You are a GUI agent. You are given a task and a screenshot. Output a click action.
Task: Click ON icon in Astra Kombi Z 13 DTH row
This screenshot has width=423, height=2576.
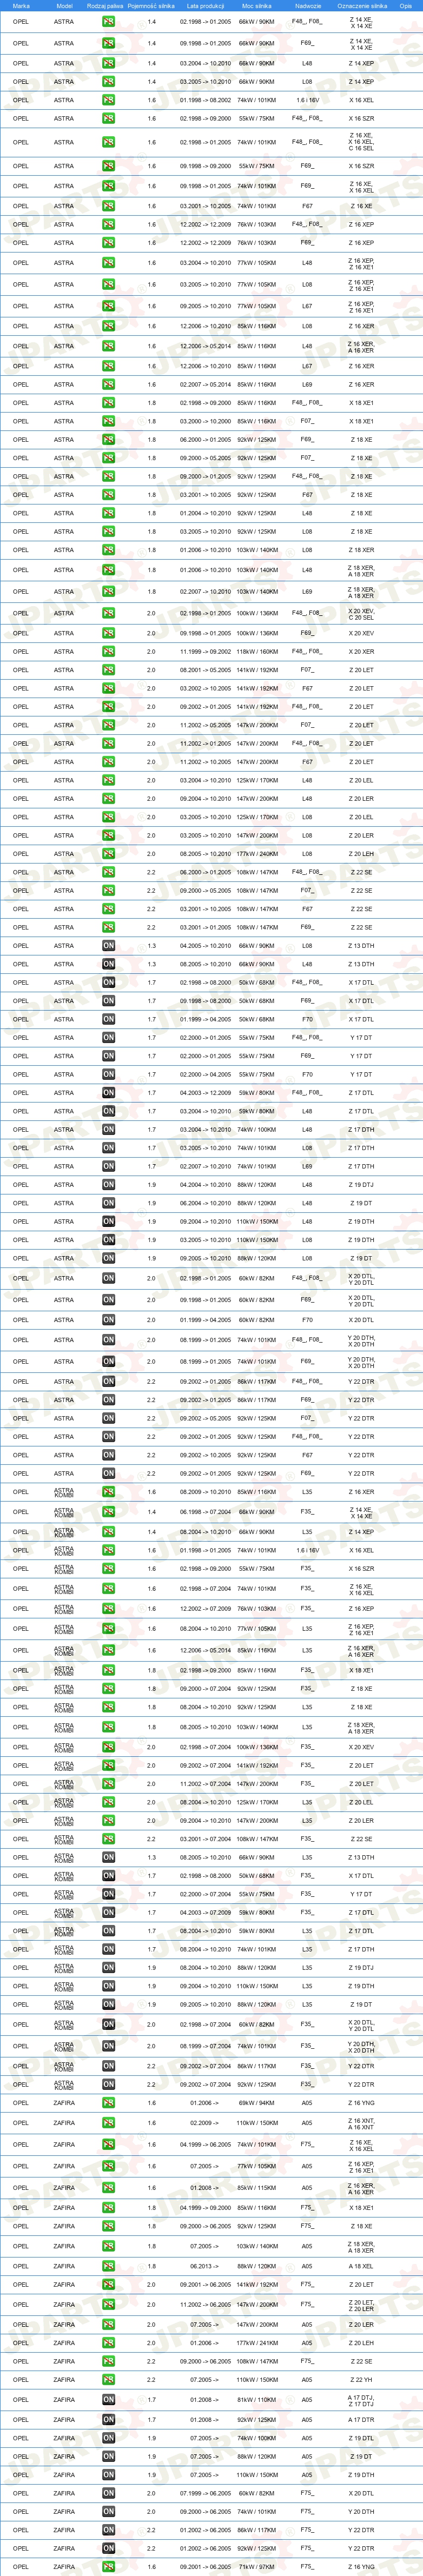[x=108, y=1857]
